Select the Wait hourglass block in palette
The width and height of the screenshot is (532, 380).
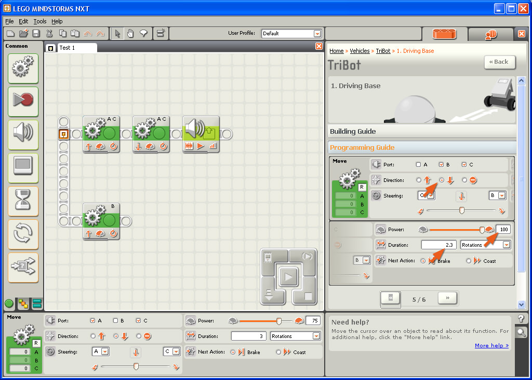tap(23, 201)
